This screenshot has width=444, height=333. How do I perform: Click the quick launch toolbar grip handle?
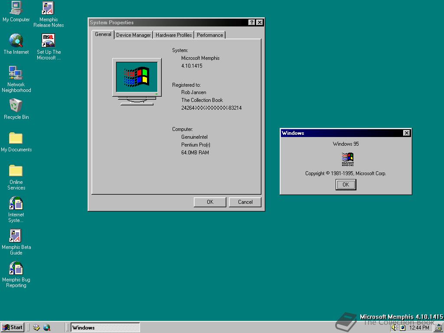click(x=28, y=328)
